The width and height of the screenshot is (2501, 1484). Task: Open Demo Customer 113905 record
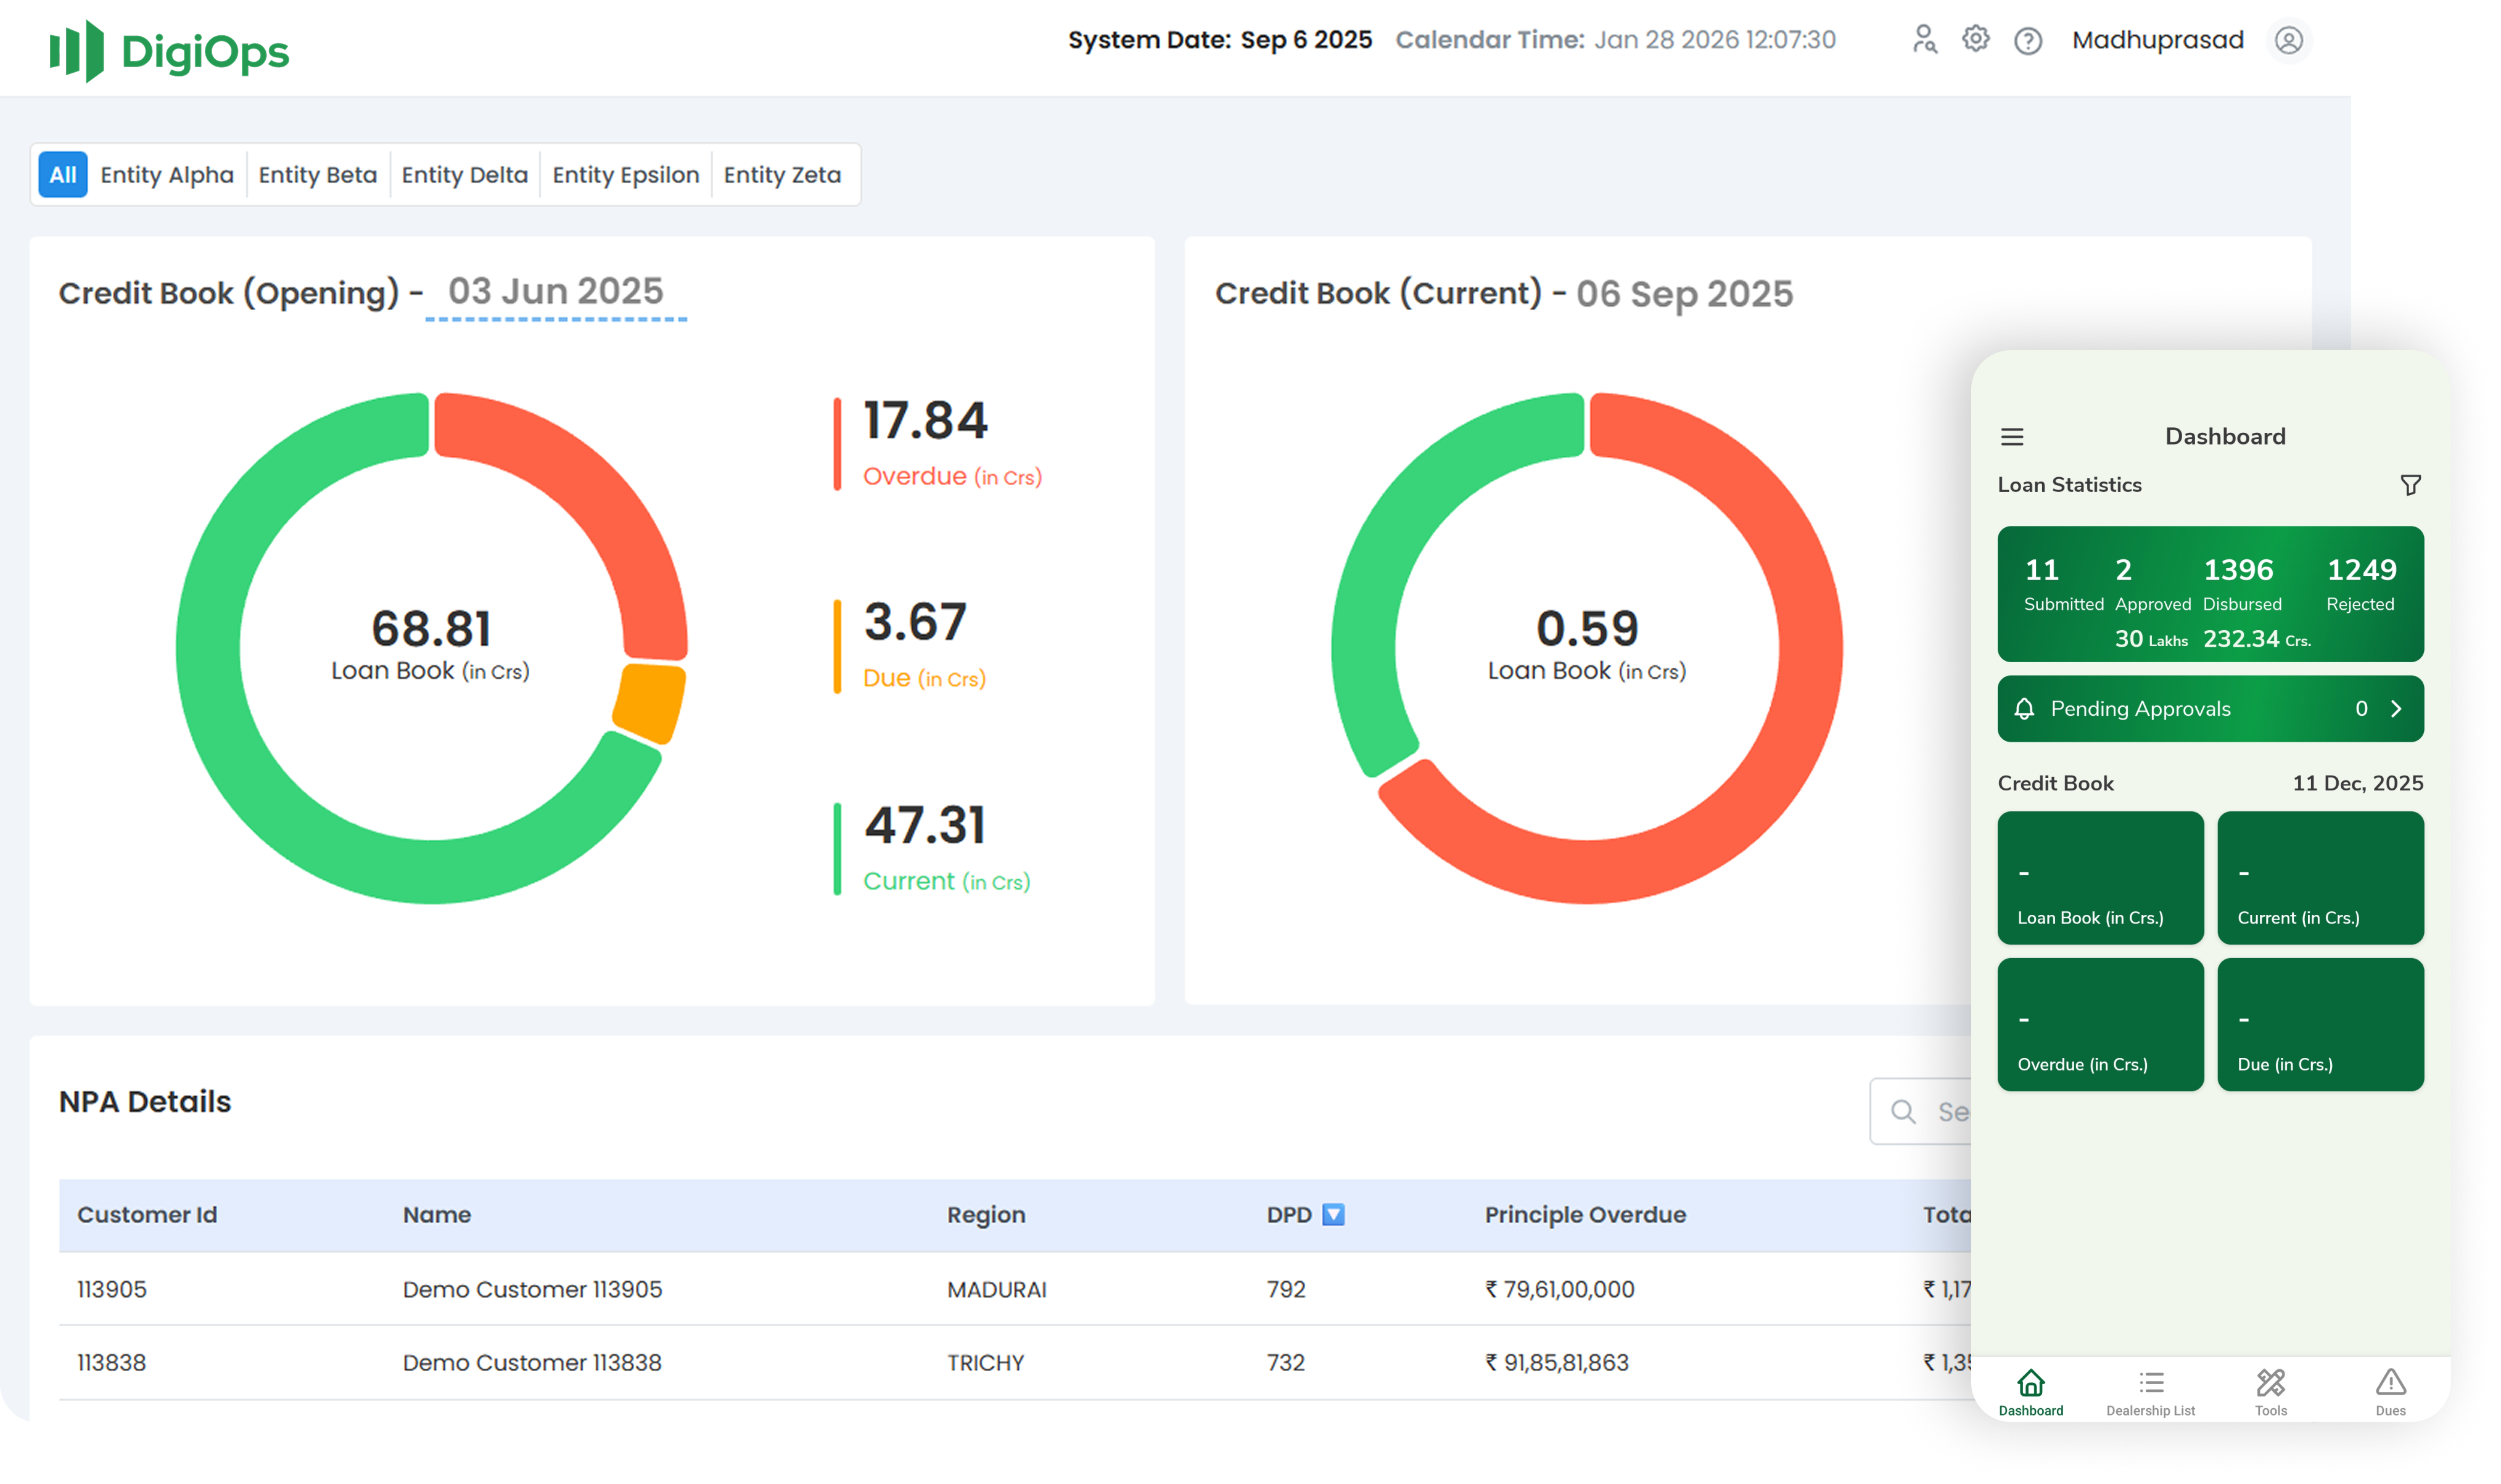tap(531, 1289)
